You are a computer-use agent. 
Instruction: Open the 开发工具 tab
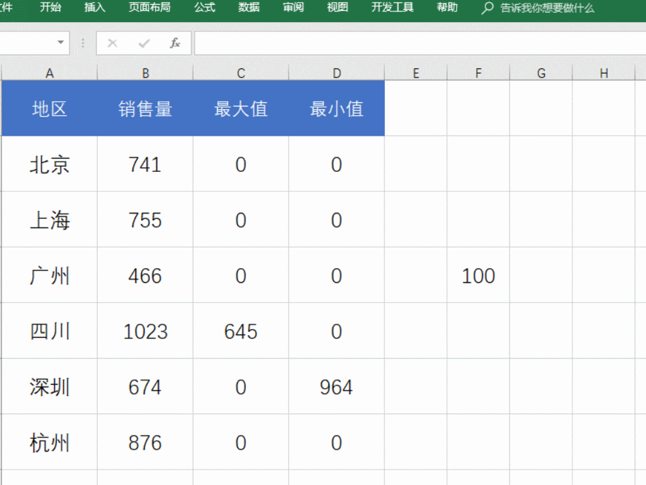(x=392, y=7)
